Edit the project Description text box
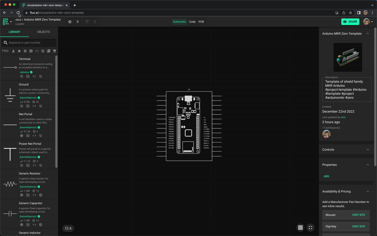This screenshot has height=236, width=377. (347, 90)
